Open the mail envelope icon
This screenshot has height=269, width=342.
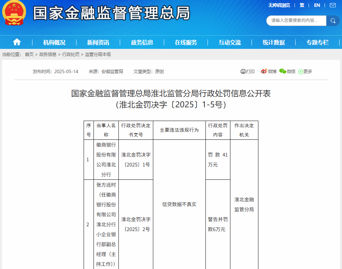coord(332,5)
